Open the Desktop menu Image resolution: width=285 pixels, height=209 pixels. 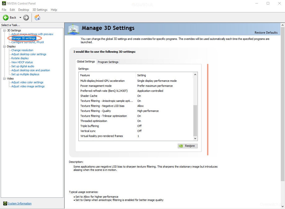tap(24, 10)
